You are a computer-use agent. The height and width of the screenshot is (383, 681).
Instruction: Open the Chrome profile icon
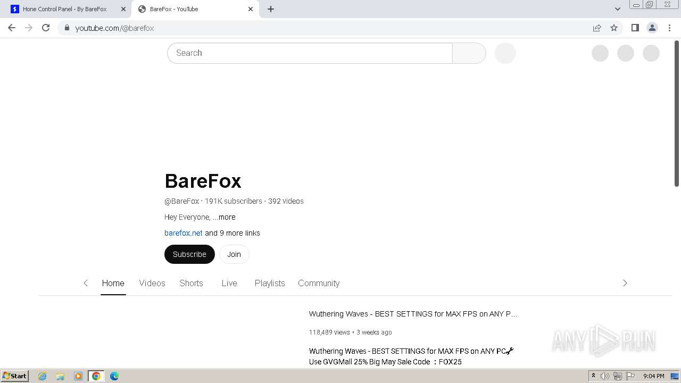(x=652, y=28)
